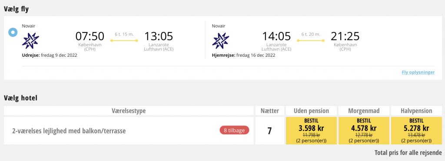This screenshot has width=445, height=161.
Task: Click the outbound Novair star logo
Action: (31, 41)
